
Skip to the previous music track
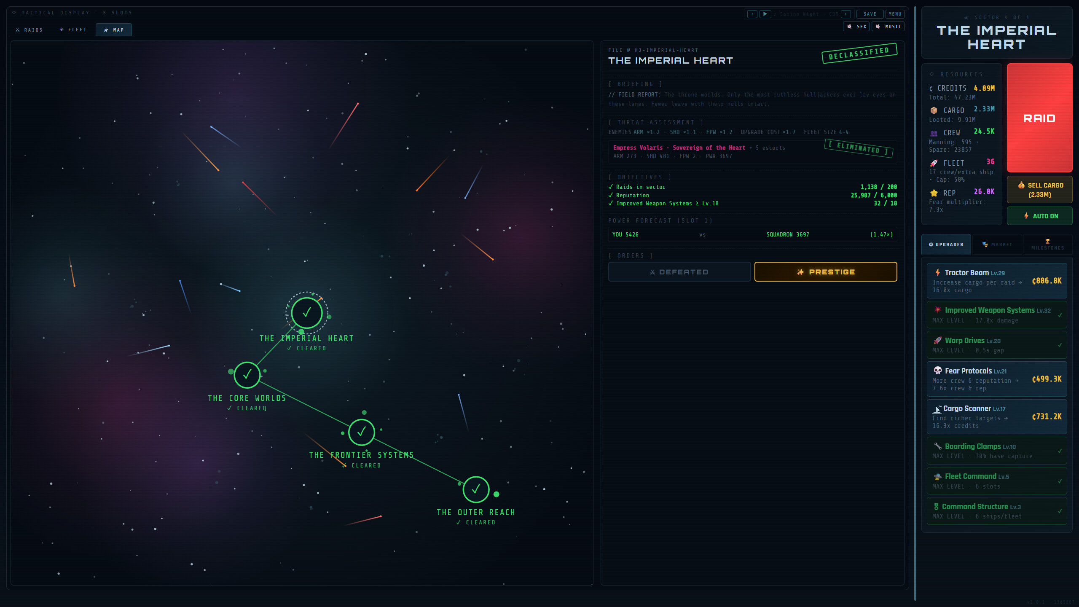[x=752, y=14]
